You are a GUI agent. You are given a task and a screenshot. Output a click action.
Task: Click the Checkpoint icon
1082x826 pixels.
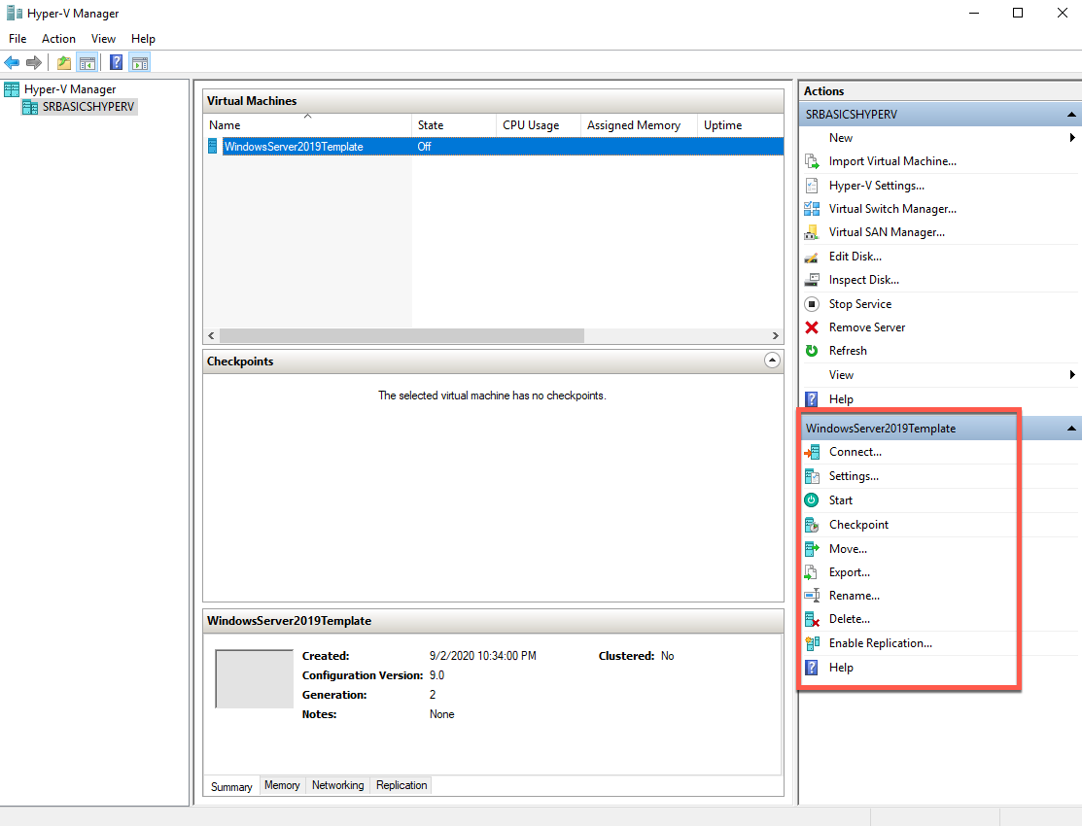812,525
